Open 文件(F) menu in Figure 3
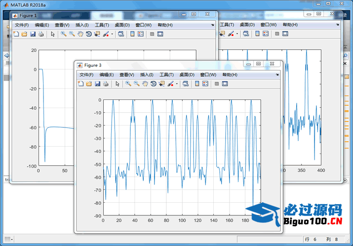The image size is (353, 246). point(86,75)
